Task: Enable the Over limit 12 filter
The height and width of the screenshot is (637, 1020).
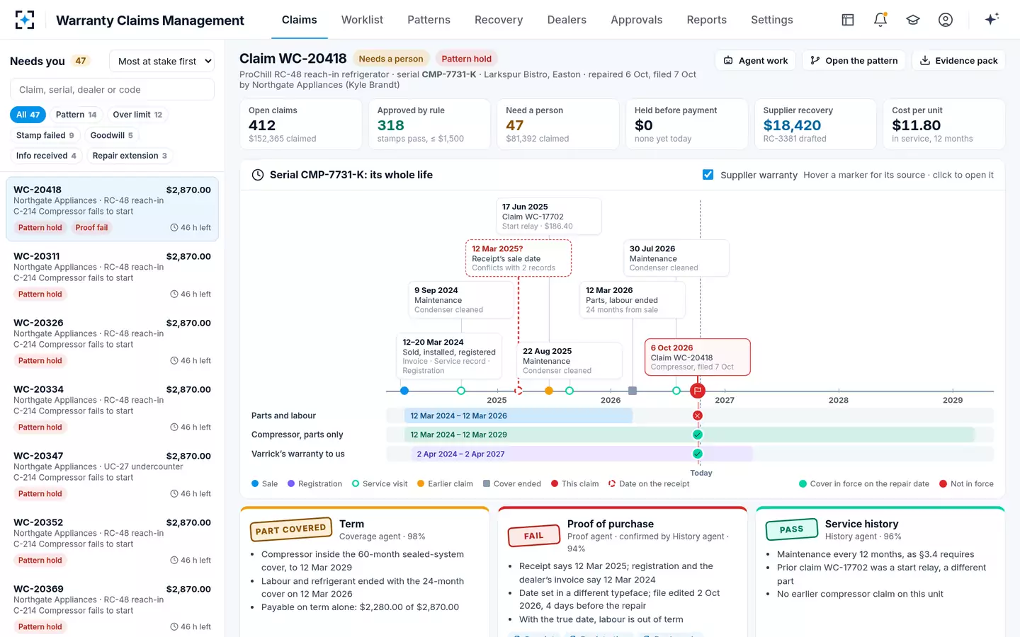Action: click(137, 115)
